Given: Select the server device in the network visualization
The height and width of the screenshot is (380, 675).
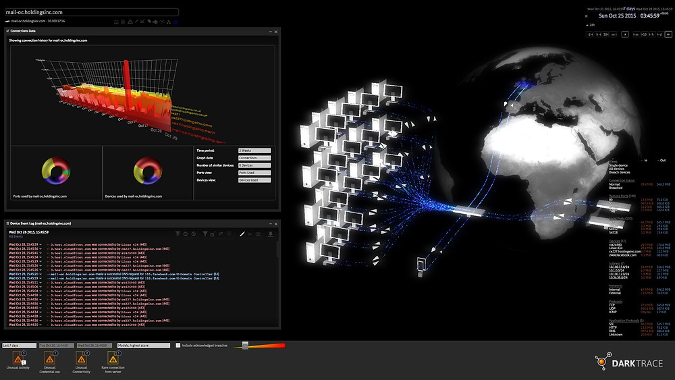Looking at the screenshot, I should point(468,211).
